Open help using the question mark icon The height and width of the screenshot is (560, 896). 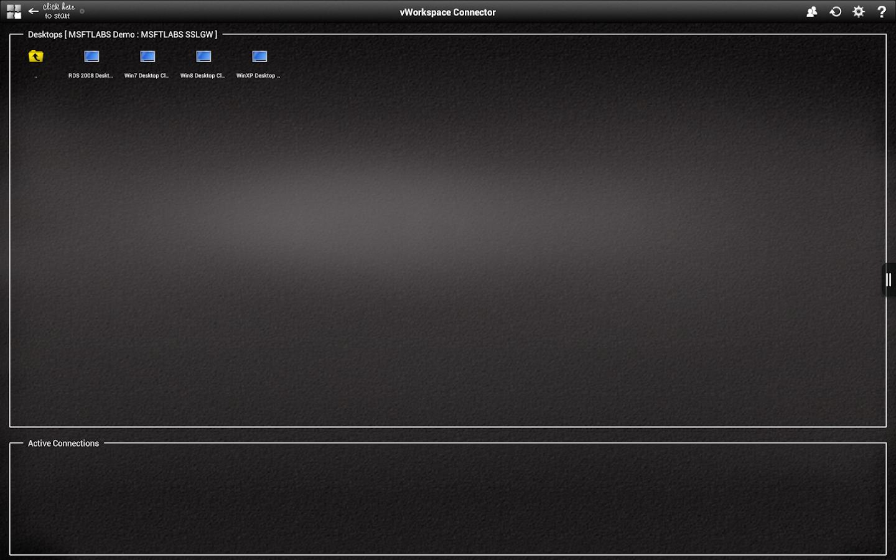(x=882, y=11)
